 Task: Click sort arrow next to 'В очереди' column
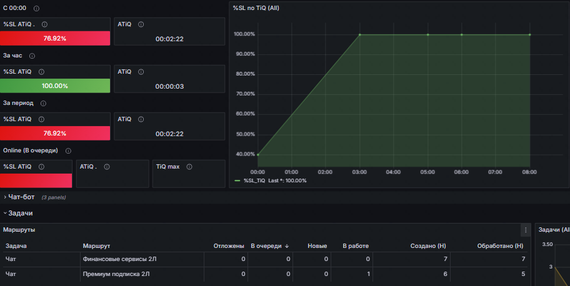click(x=287, y=246)
